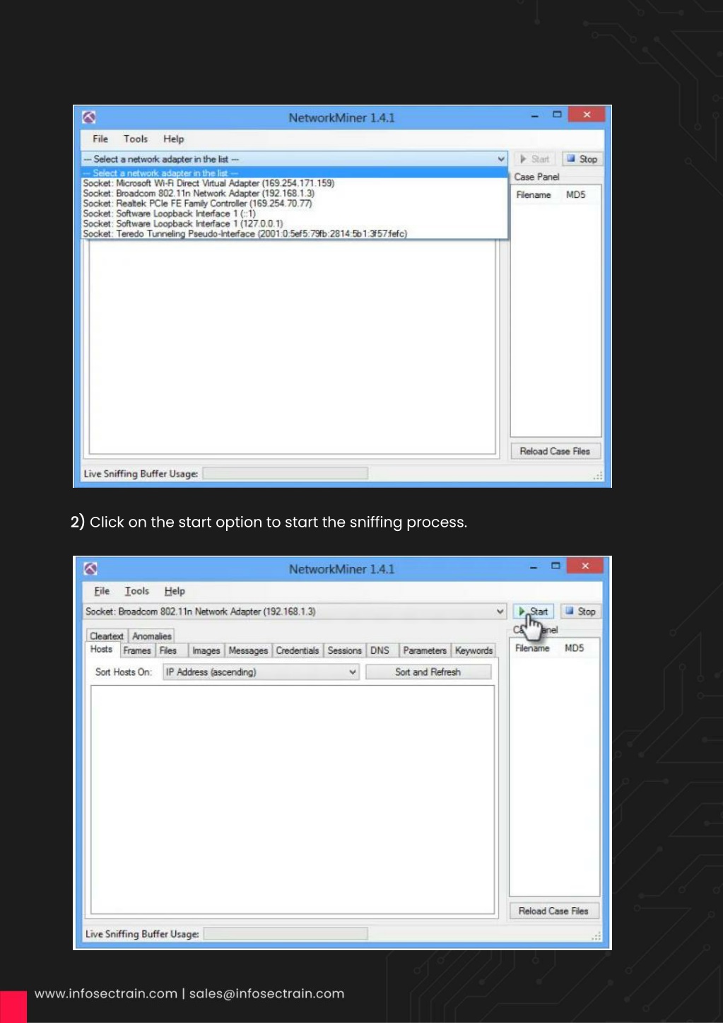Select the Keywords tab

pyautogui.click(x=474, y=650)
